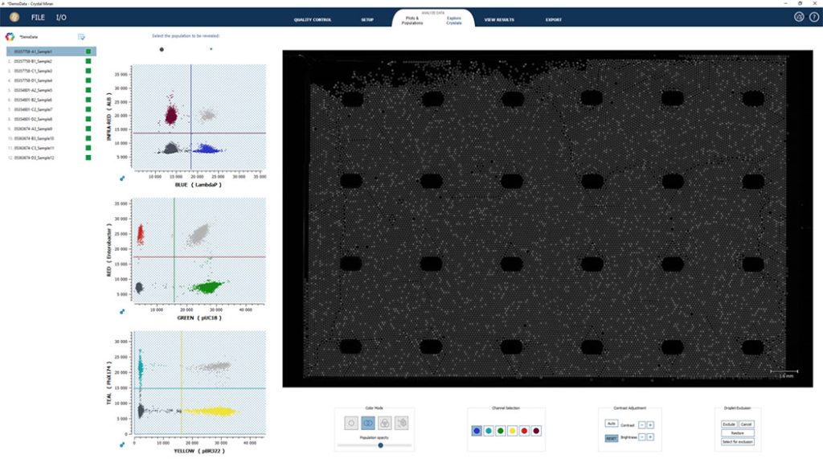Click the Population opacity slider handle
Image resolution: width=823 pixels, height=463 pixels.
[380, 445]
